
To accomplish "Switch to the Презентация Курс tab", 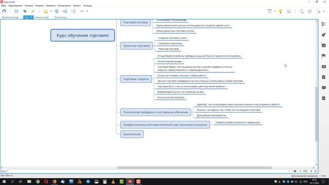I will coord(10,17).
